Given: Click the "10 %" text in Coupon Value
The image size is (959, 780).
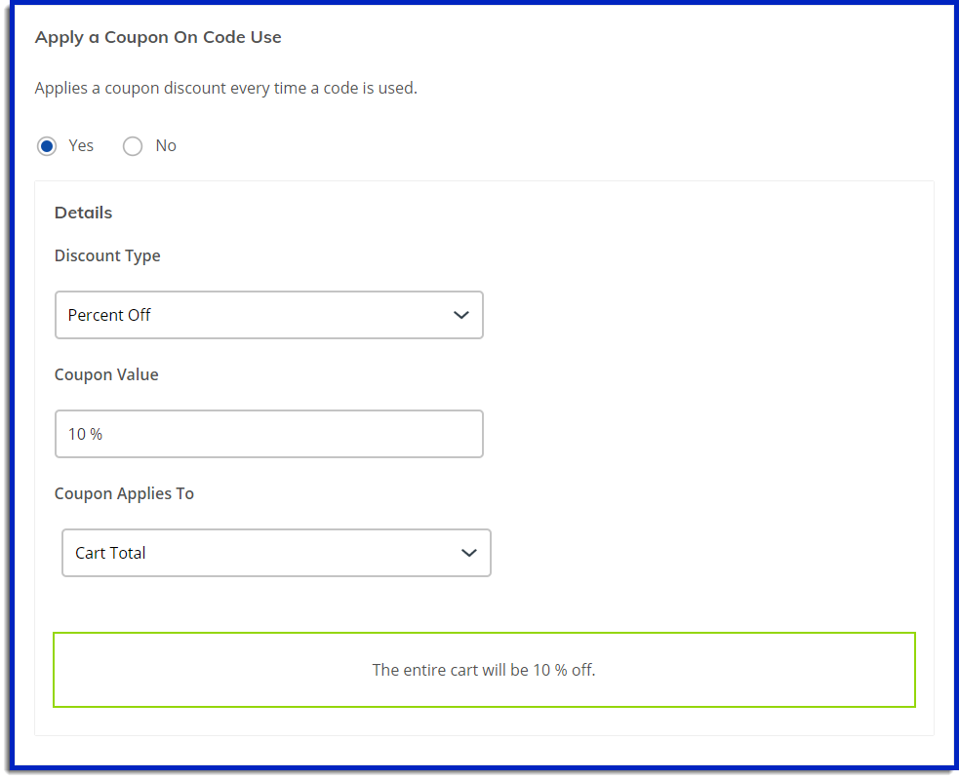Looking at the screenshot, I should tap(85, 434).
